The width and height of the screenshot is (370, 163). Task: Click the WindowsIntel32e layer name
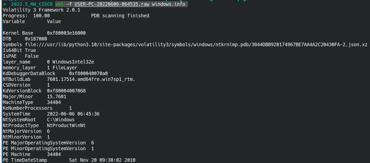(x=73, y=62)
